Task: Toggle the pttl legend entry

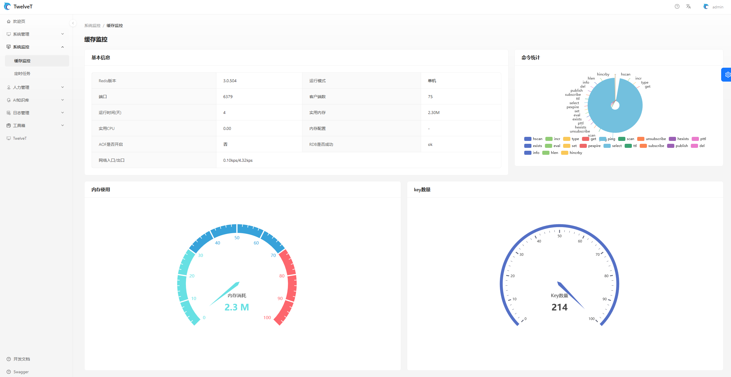Action: [x=699, y=139]
